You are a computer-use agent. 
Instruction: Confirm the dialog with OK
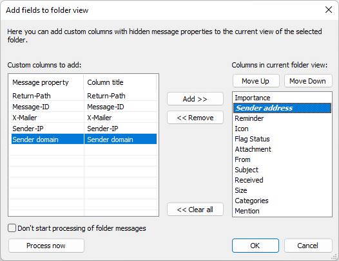click(x=255, y=246)
